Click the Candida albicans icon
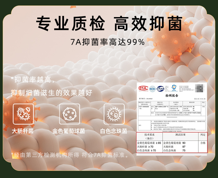This screenshot has width=218, height=178. (114, 114)
